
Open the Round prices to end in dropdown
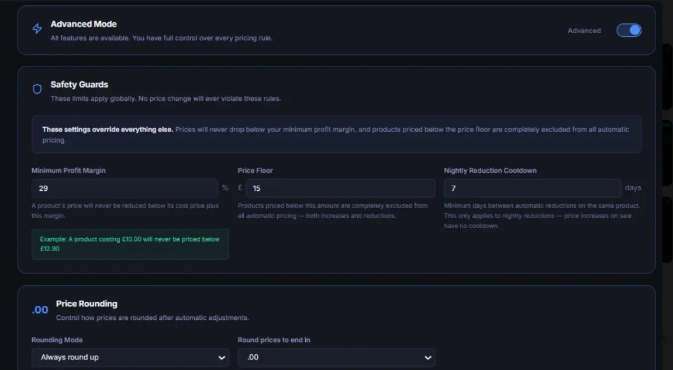[337, 358]
